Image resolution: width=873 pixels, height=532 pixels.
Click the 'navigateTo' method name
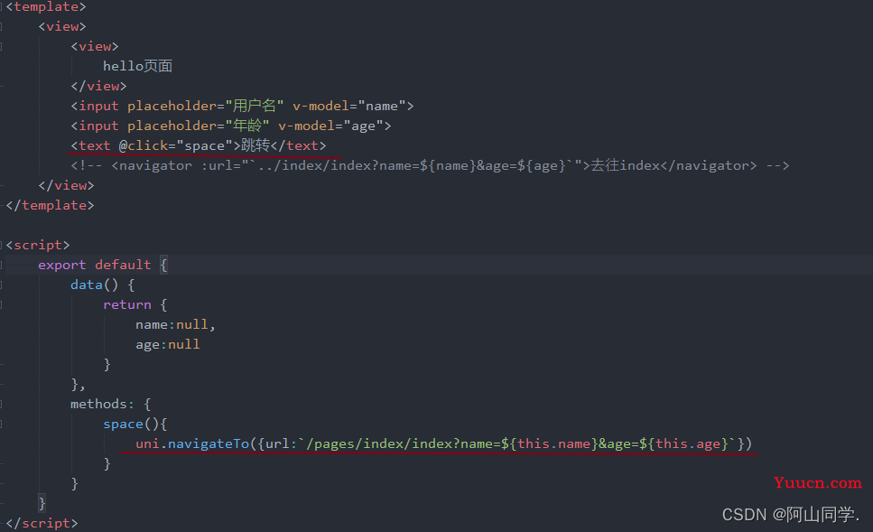tap(209, 444)
